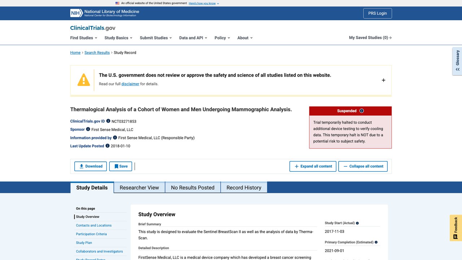Switch to the No Results Posted tab

(193, 187)
